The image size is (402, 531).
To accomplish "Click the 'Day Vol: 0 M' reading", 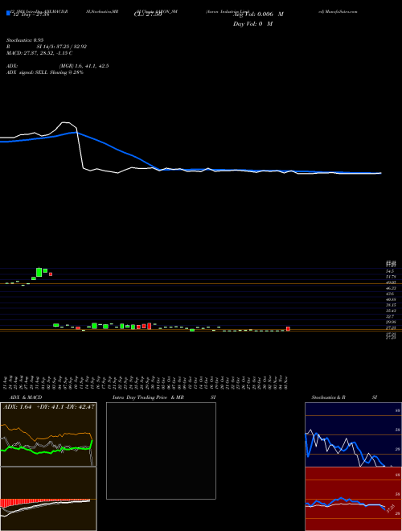I will (x=252, y=24).
